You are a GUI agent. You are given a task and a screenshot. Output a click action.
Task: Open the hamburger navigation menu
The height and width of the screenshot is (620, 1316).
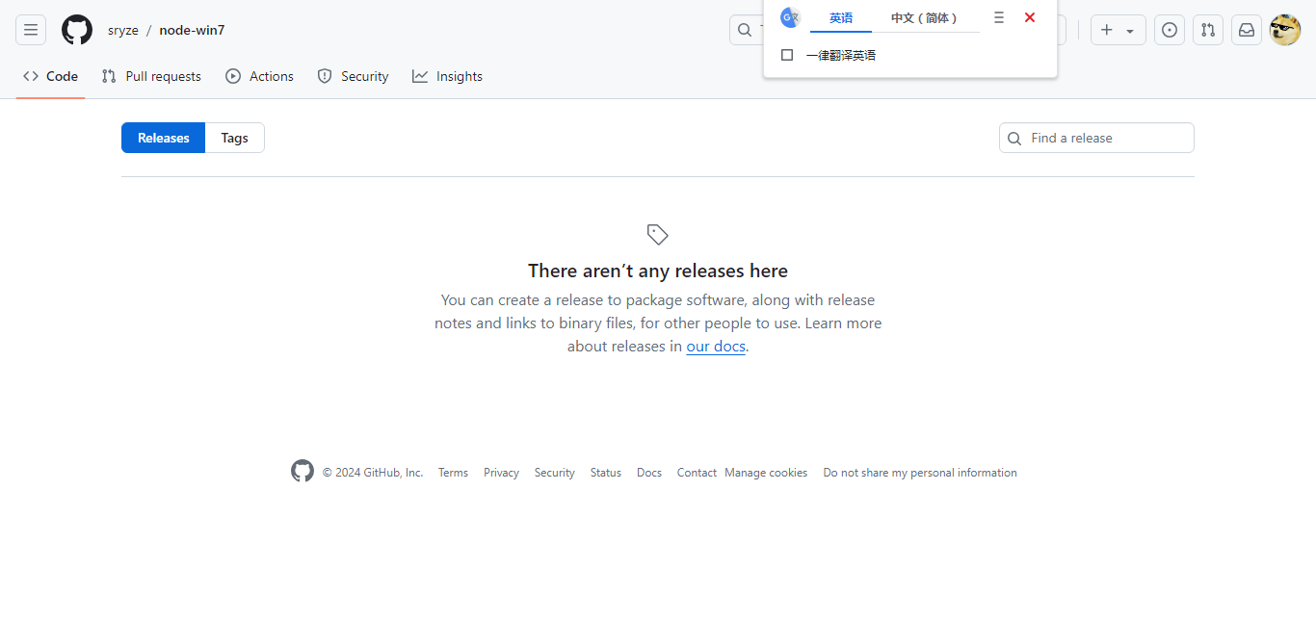click(31, 30)
